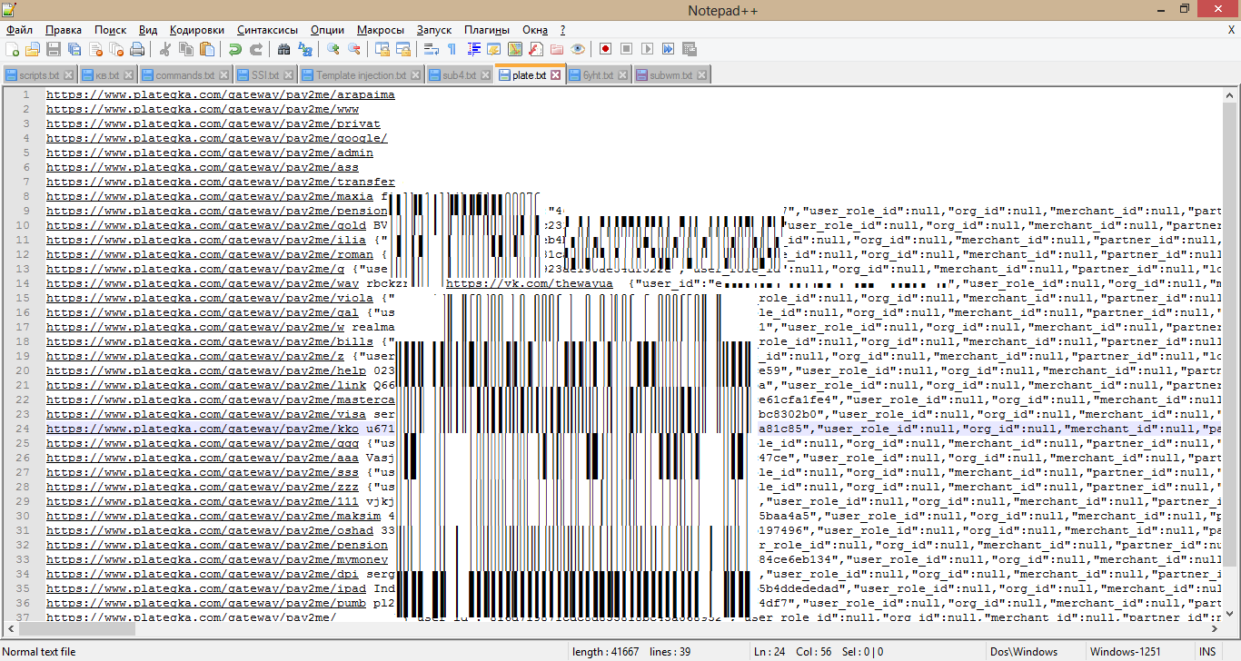Zoom out using the magnifier minus icon

click(354, 49)
